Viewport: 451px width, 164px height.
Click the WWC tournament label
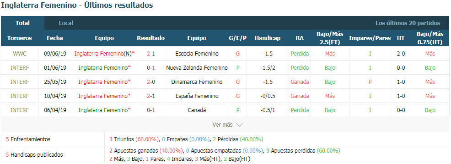pos(20,54)
